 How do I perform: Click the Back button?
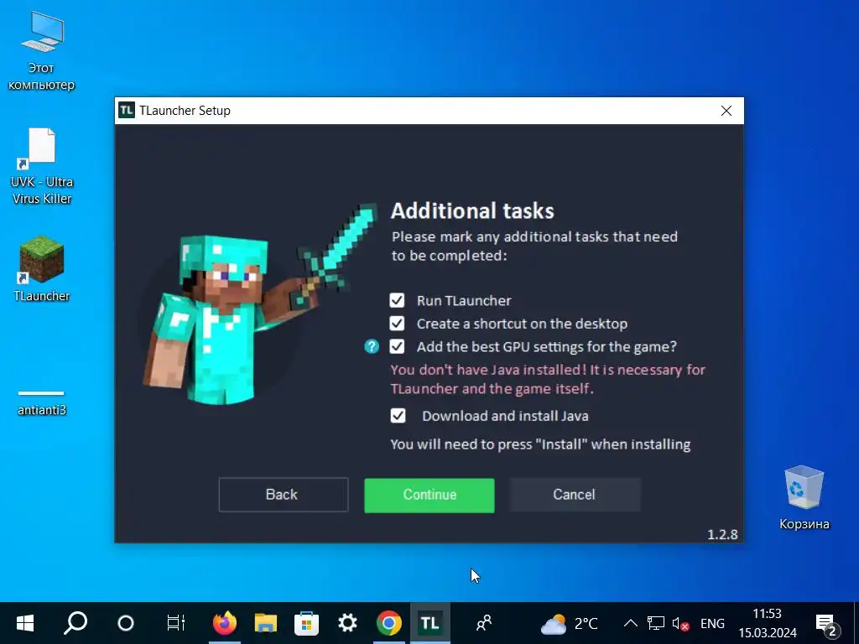(284, 495)
